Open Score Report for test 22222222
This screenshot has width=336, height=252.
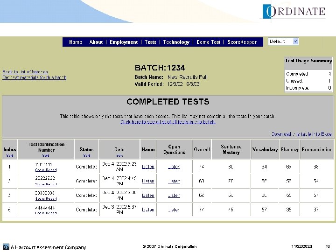46,184
